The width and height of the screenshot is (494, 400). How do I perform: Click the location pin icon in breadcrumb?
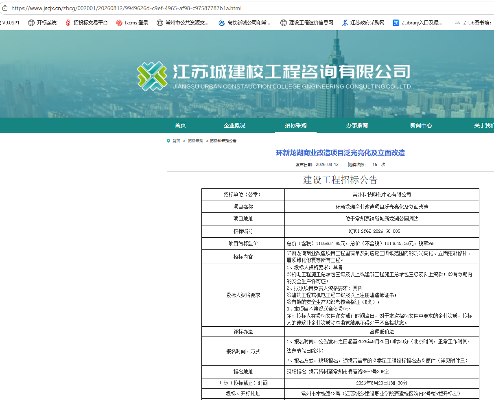[168, 141]
